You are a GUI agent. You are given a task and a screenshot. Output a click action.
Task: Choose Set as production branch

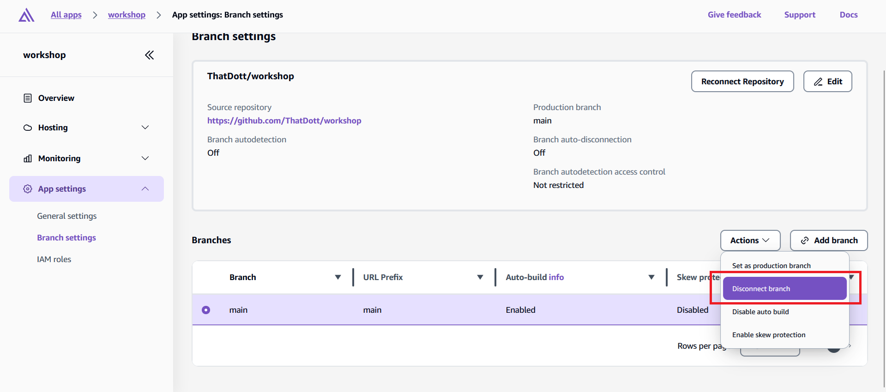point(785,266)
